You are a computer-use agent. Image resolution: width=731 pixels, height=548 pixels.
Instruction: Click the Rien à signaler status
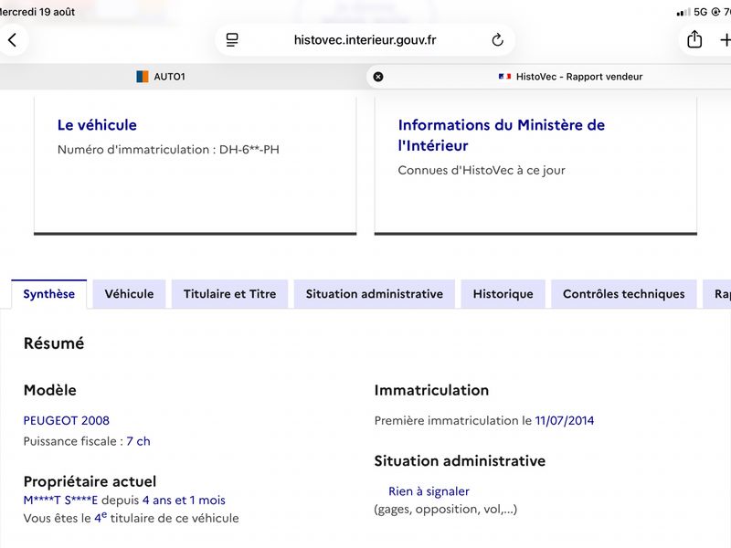(429, 491)
